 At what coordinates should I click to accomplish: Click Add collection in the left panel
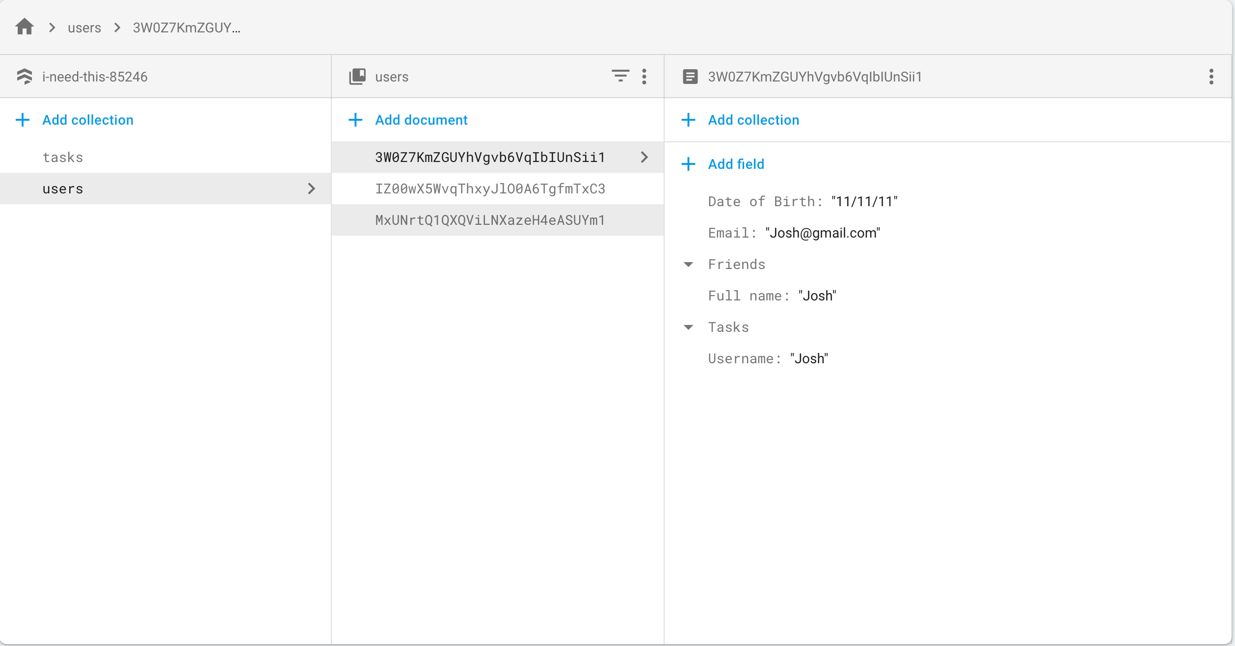click(x=87, y=120)
